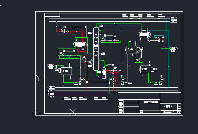Select the level gauge on the right side of the condenser tank

(x=141, y=49)
